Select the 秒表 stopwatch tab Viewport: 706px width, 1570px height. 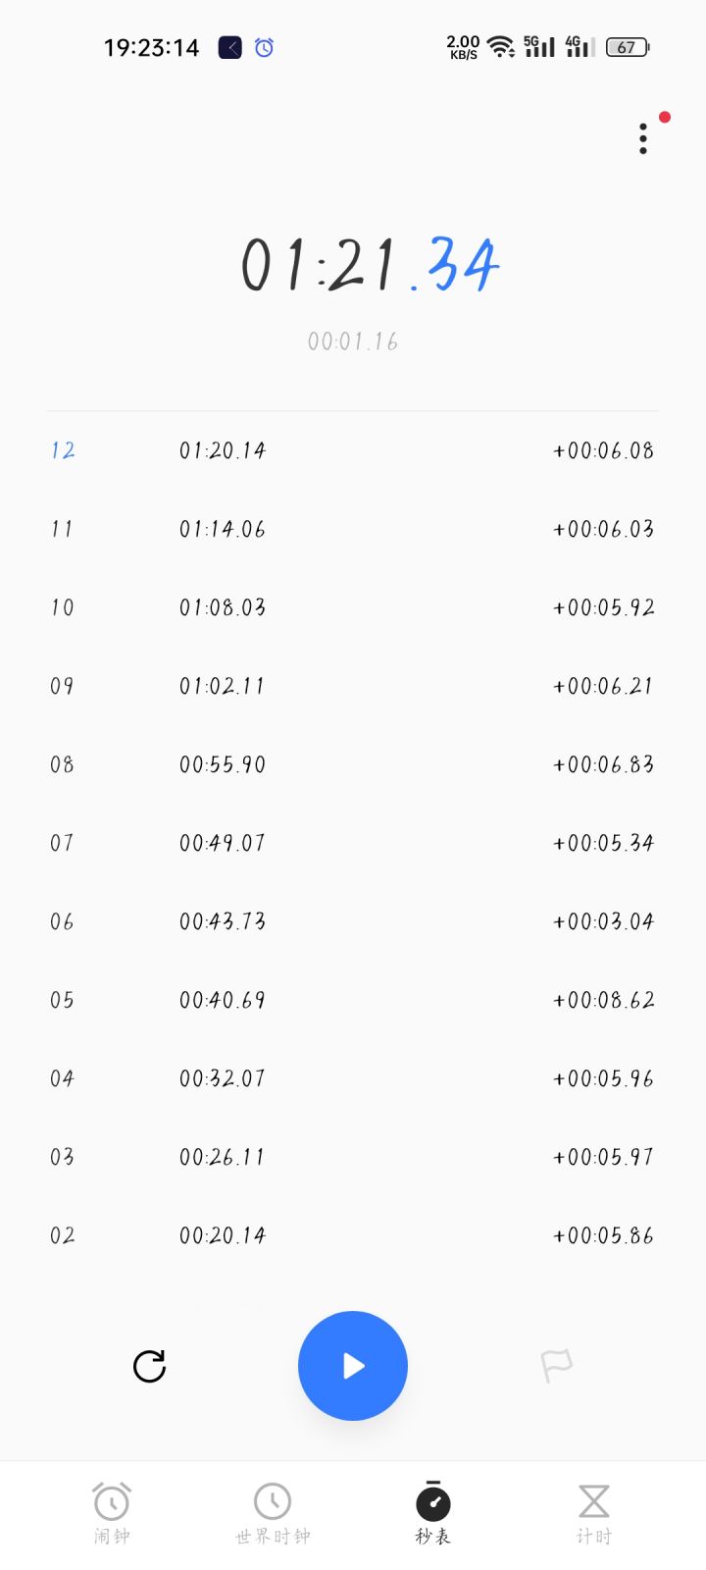click(x=432, y=1513)
